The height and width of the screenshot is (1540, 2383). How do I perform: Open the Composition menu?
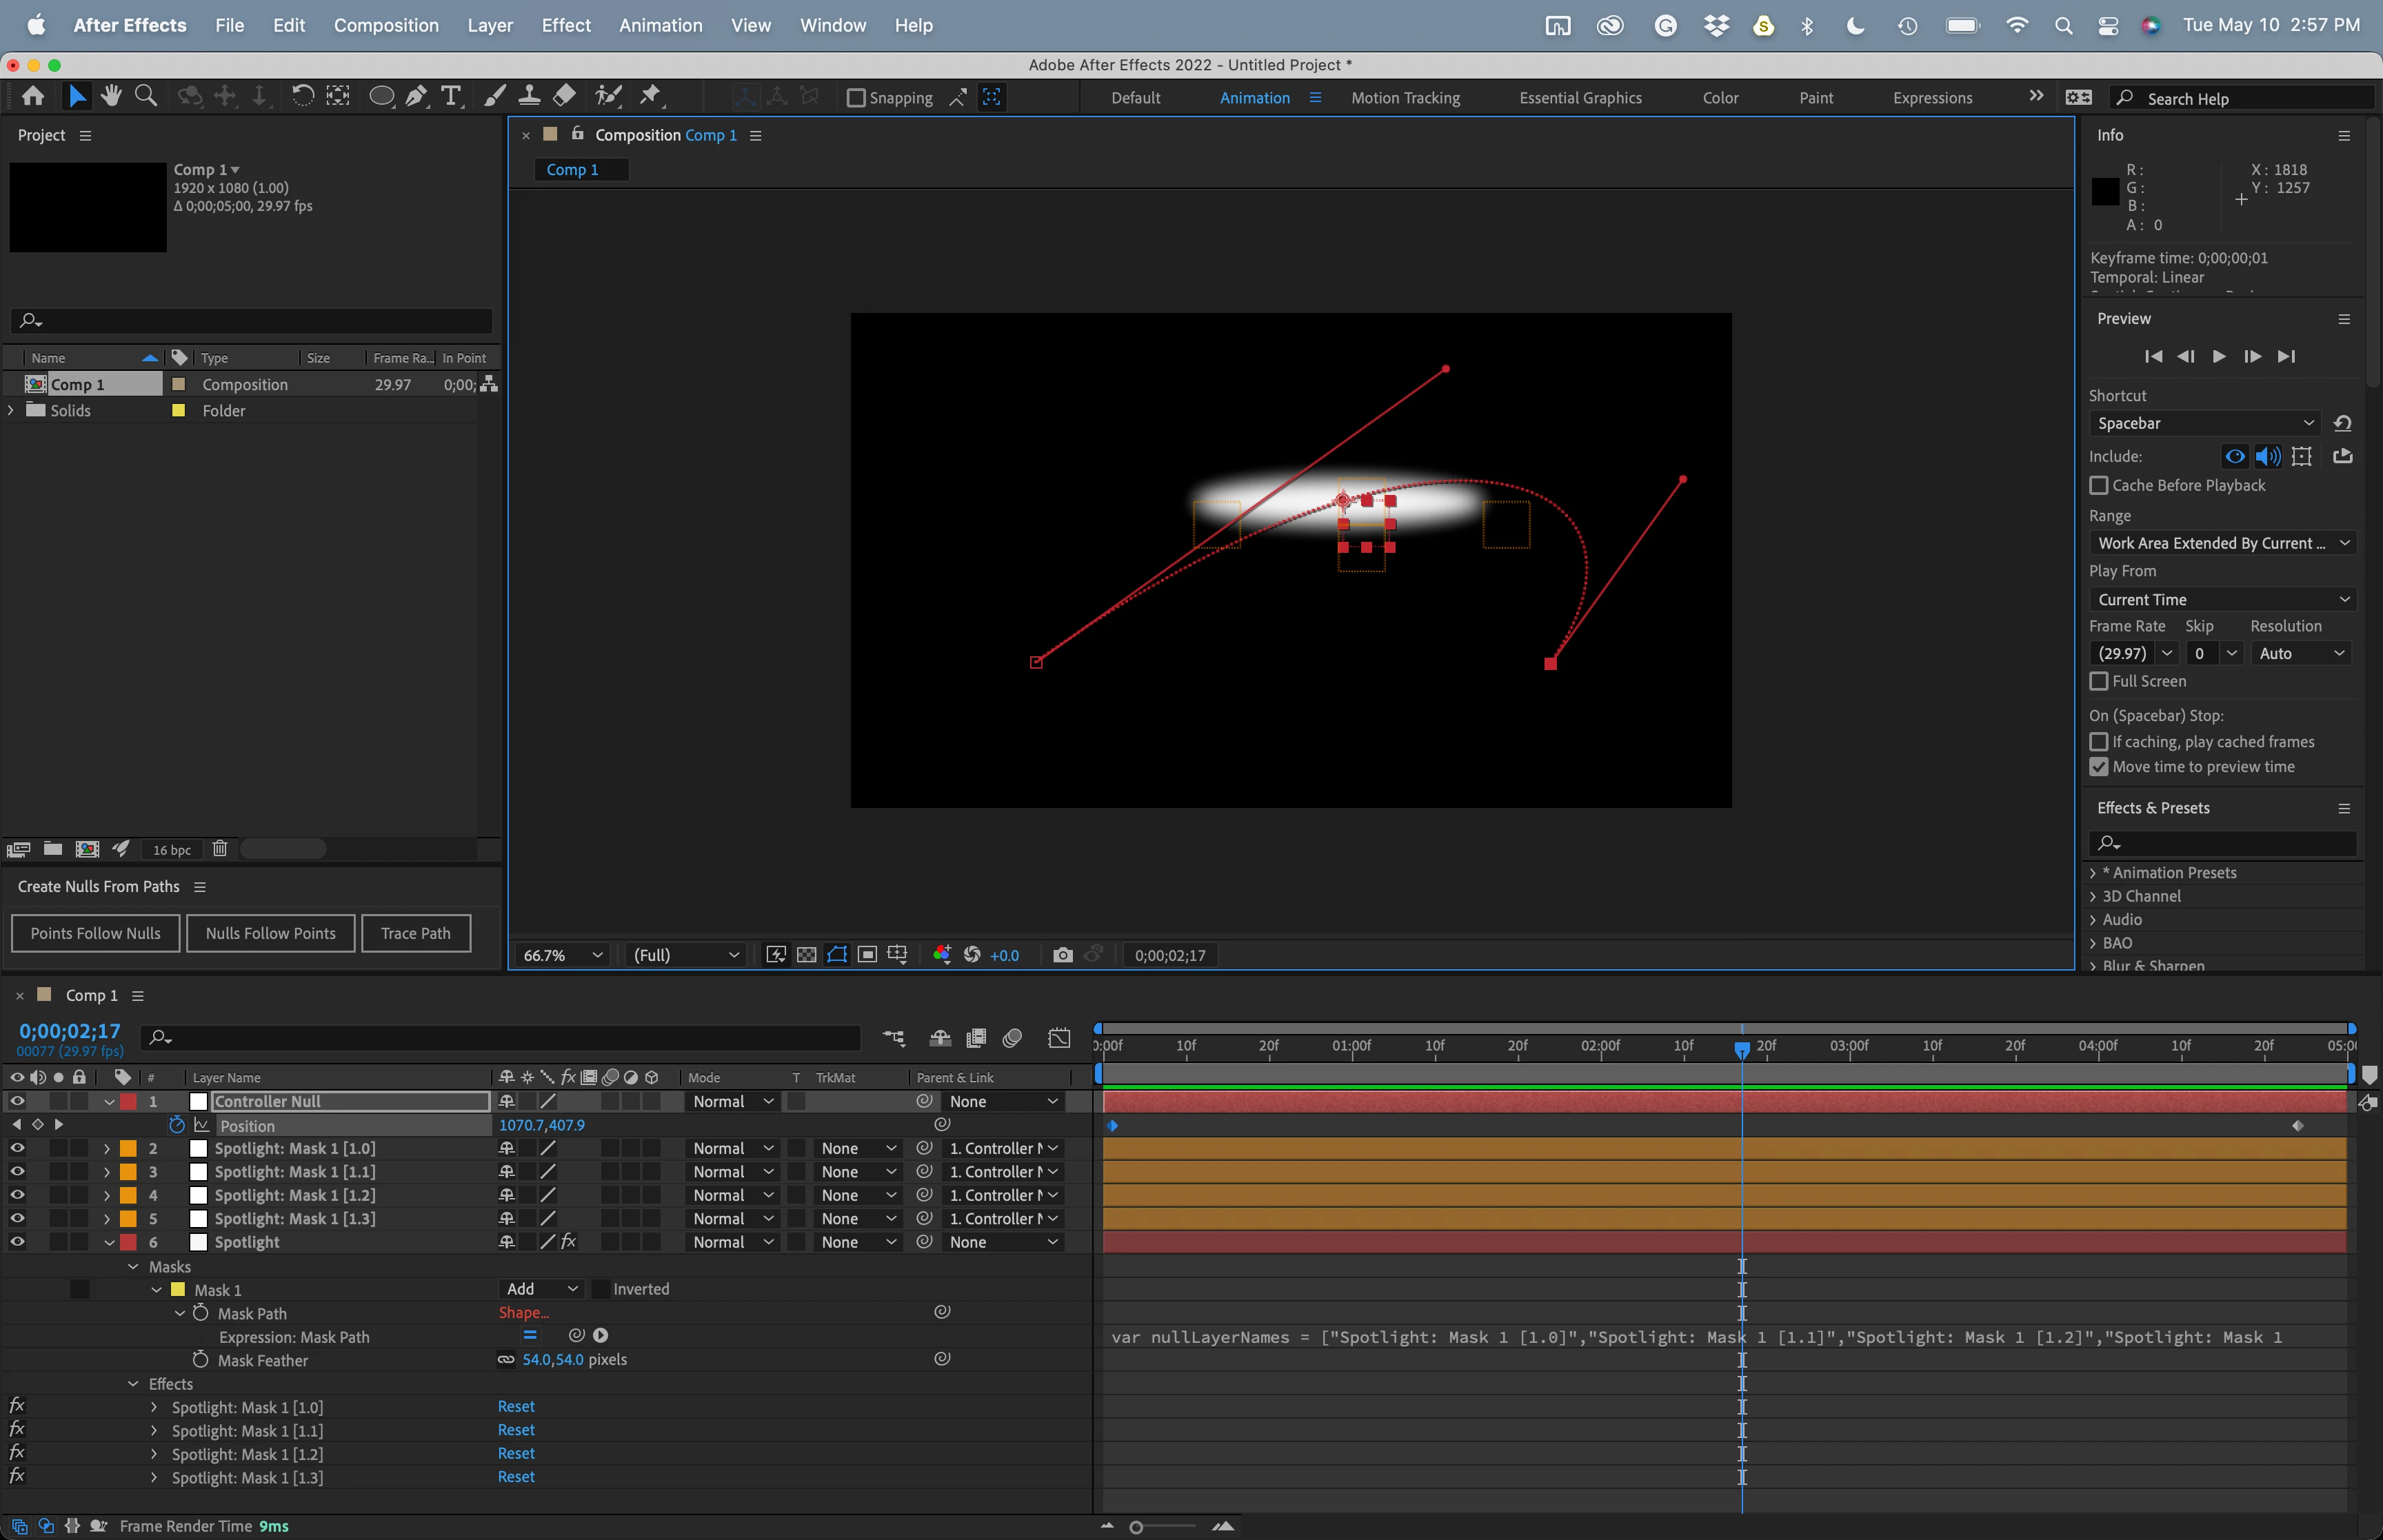click(x=386, y=25)
